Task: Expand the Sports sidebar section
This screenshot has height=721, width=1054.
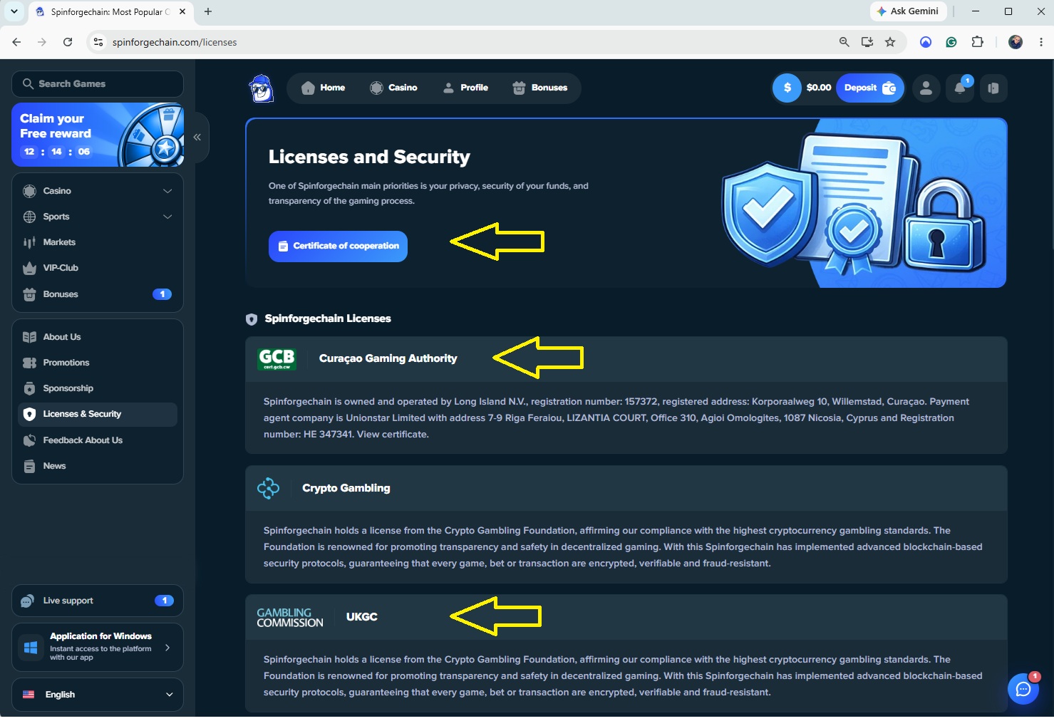Action: (x=98, y=217)
